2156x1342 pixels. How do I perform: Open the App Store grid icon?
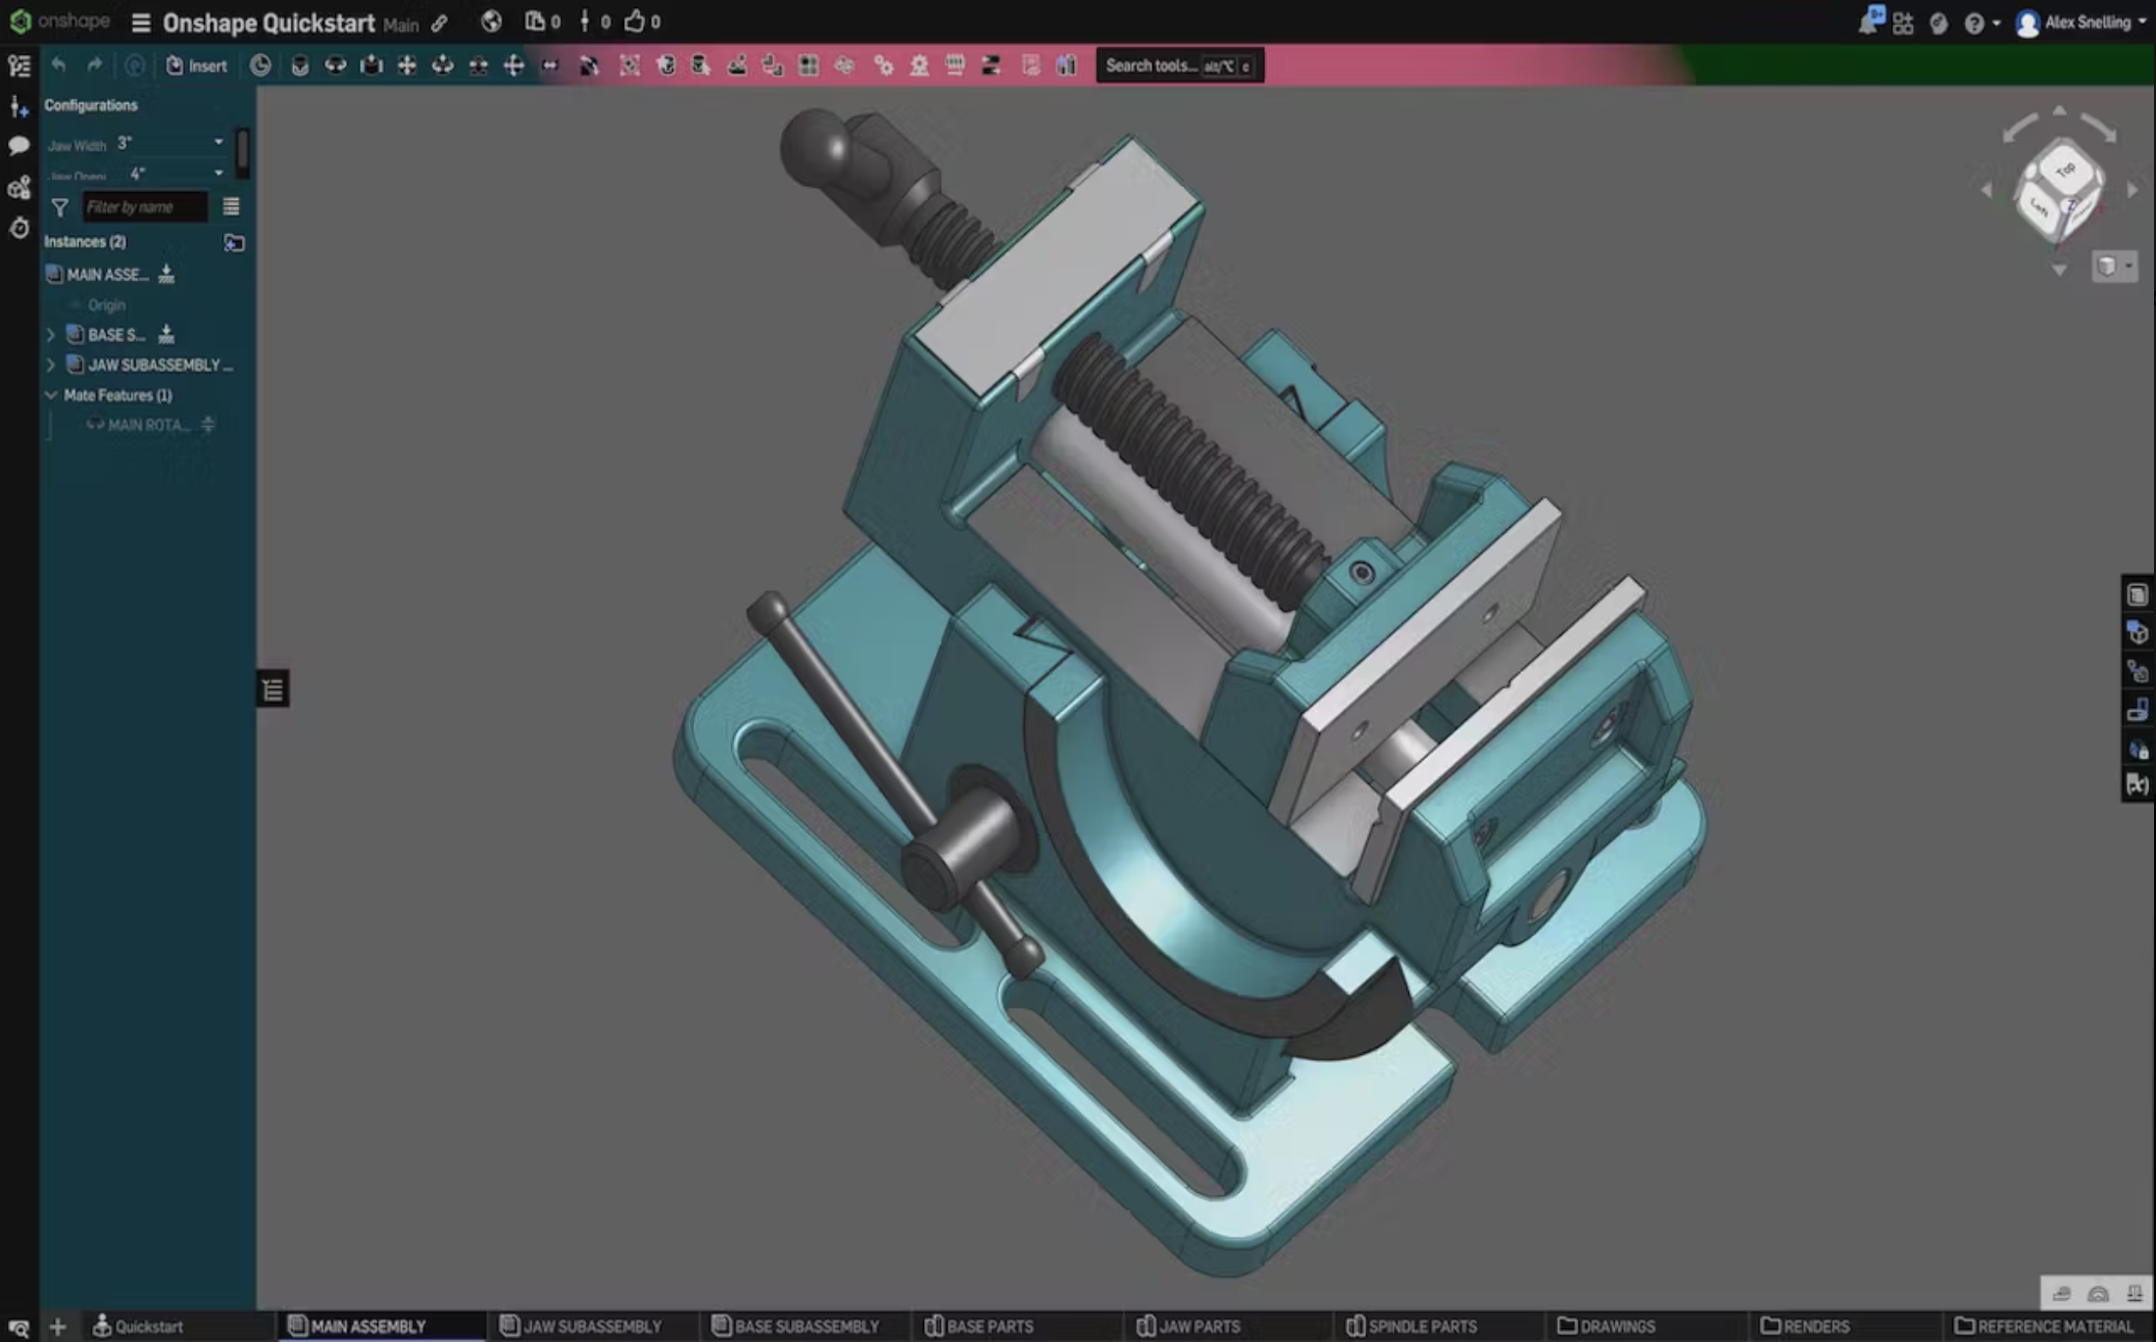click(x=1903, y=24)
